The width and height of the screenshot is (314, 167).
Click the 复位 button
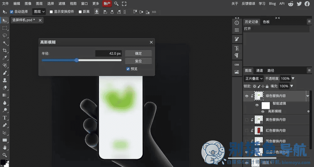[138, 61]
